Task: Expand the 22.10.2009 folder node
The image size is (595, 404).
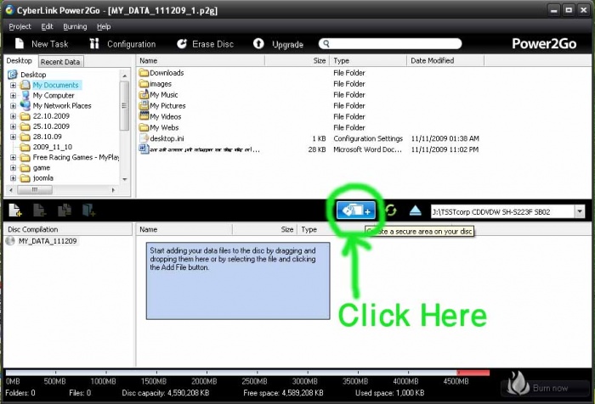Action: [x=13, y=116]
